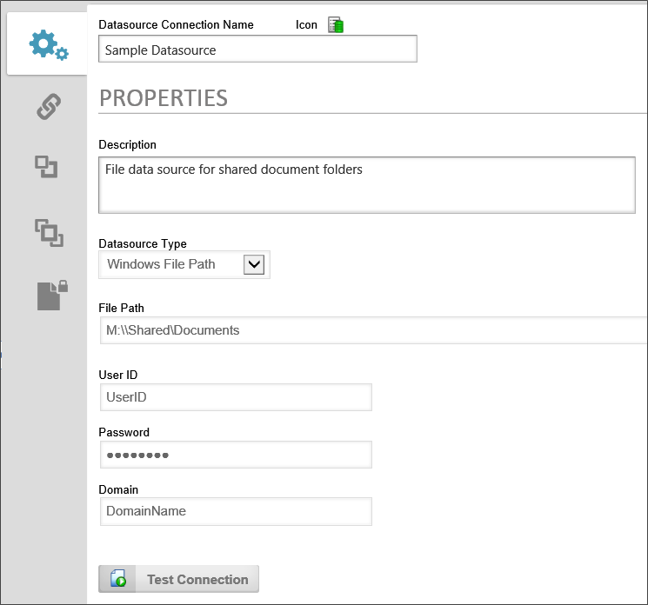Click the Datasource Type label
The image size is (648, 605).
[x=143, y=244]
